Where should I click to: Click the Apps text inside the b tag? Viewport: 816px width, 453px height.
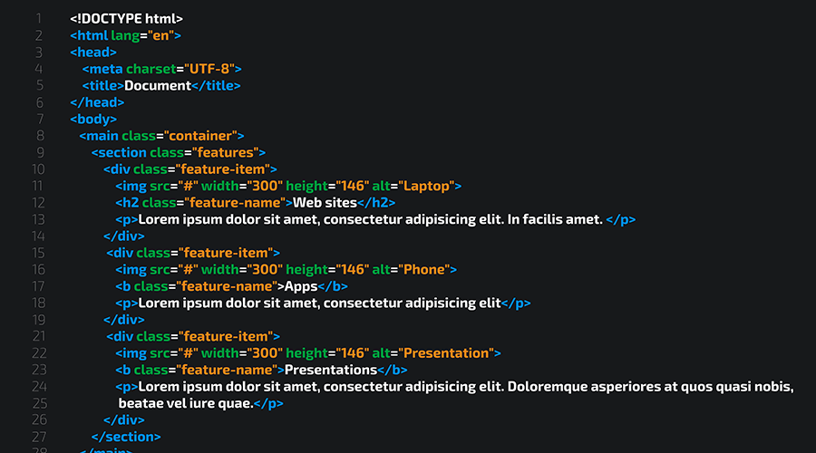301,286
